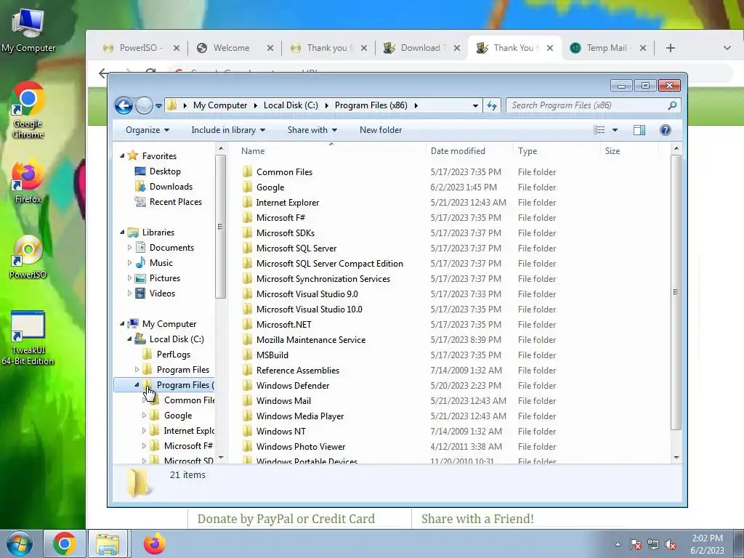The width and height of the screenshot is (744, 558).
Task: Open the My Computer desktop icon
Action: [28, 31]
